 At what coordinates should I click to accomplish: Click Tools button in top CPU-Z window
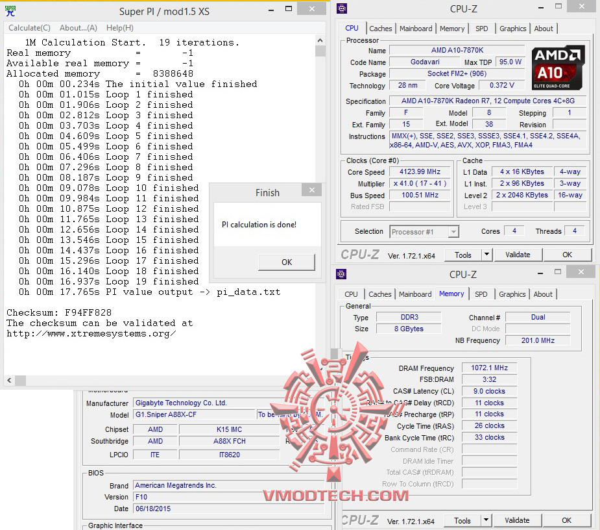pos(462,255)
